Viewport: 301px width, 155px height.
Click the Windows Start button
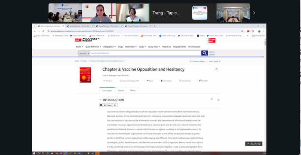tap(34, 153)
